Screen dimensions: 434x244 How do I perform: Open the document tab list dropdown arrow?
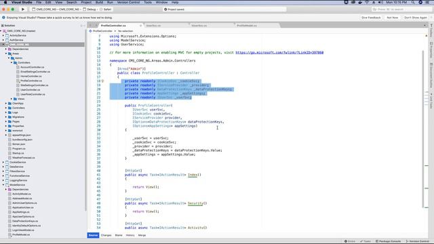425,26
